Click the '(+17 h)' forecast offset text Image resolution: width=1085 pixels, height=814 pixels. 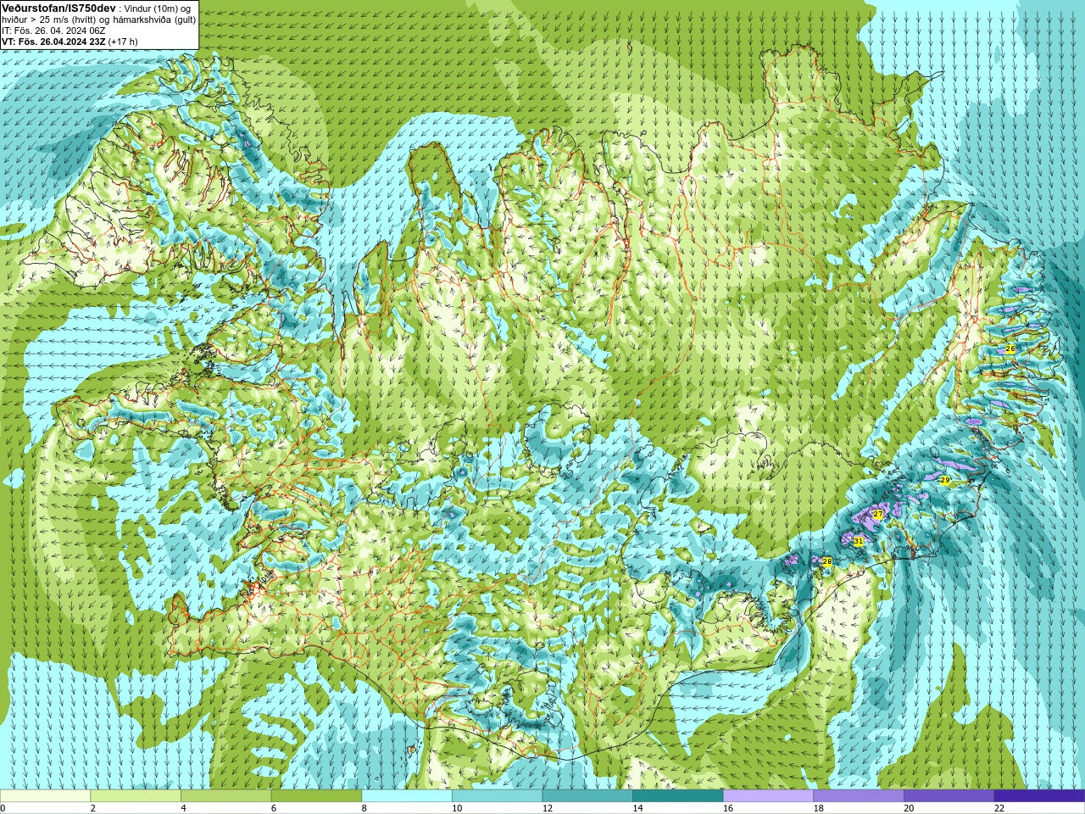(x=123, y=42)
